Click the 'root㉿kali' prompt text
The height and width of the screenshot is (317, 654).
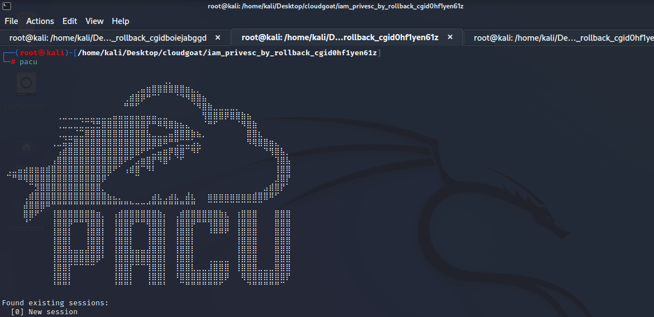pos(42,53)
